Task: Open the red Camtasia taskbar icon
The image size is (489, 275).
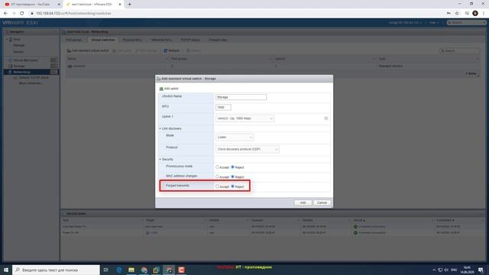Action: (181, 270)
